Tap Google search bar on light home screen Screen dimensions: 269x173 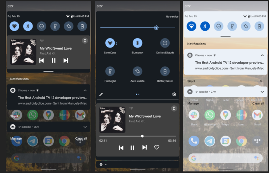225,158
